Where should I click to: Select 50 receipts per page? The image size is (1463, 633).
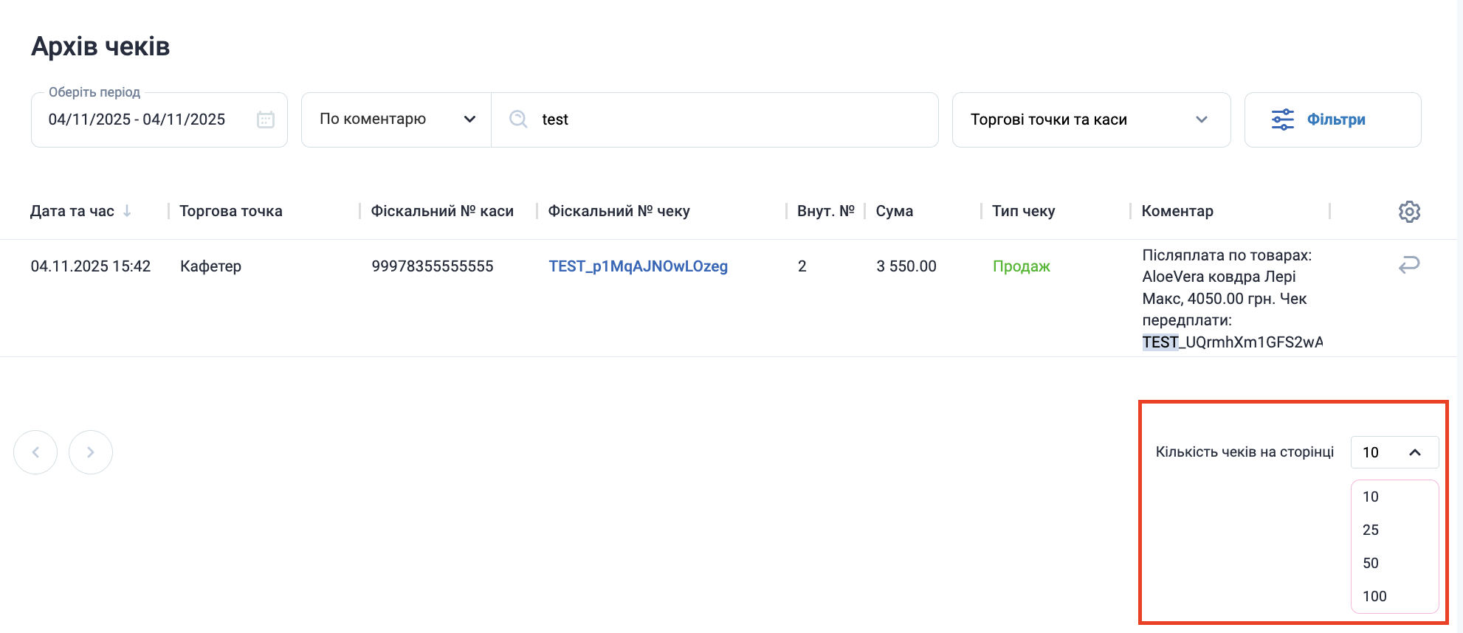1371,563
